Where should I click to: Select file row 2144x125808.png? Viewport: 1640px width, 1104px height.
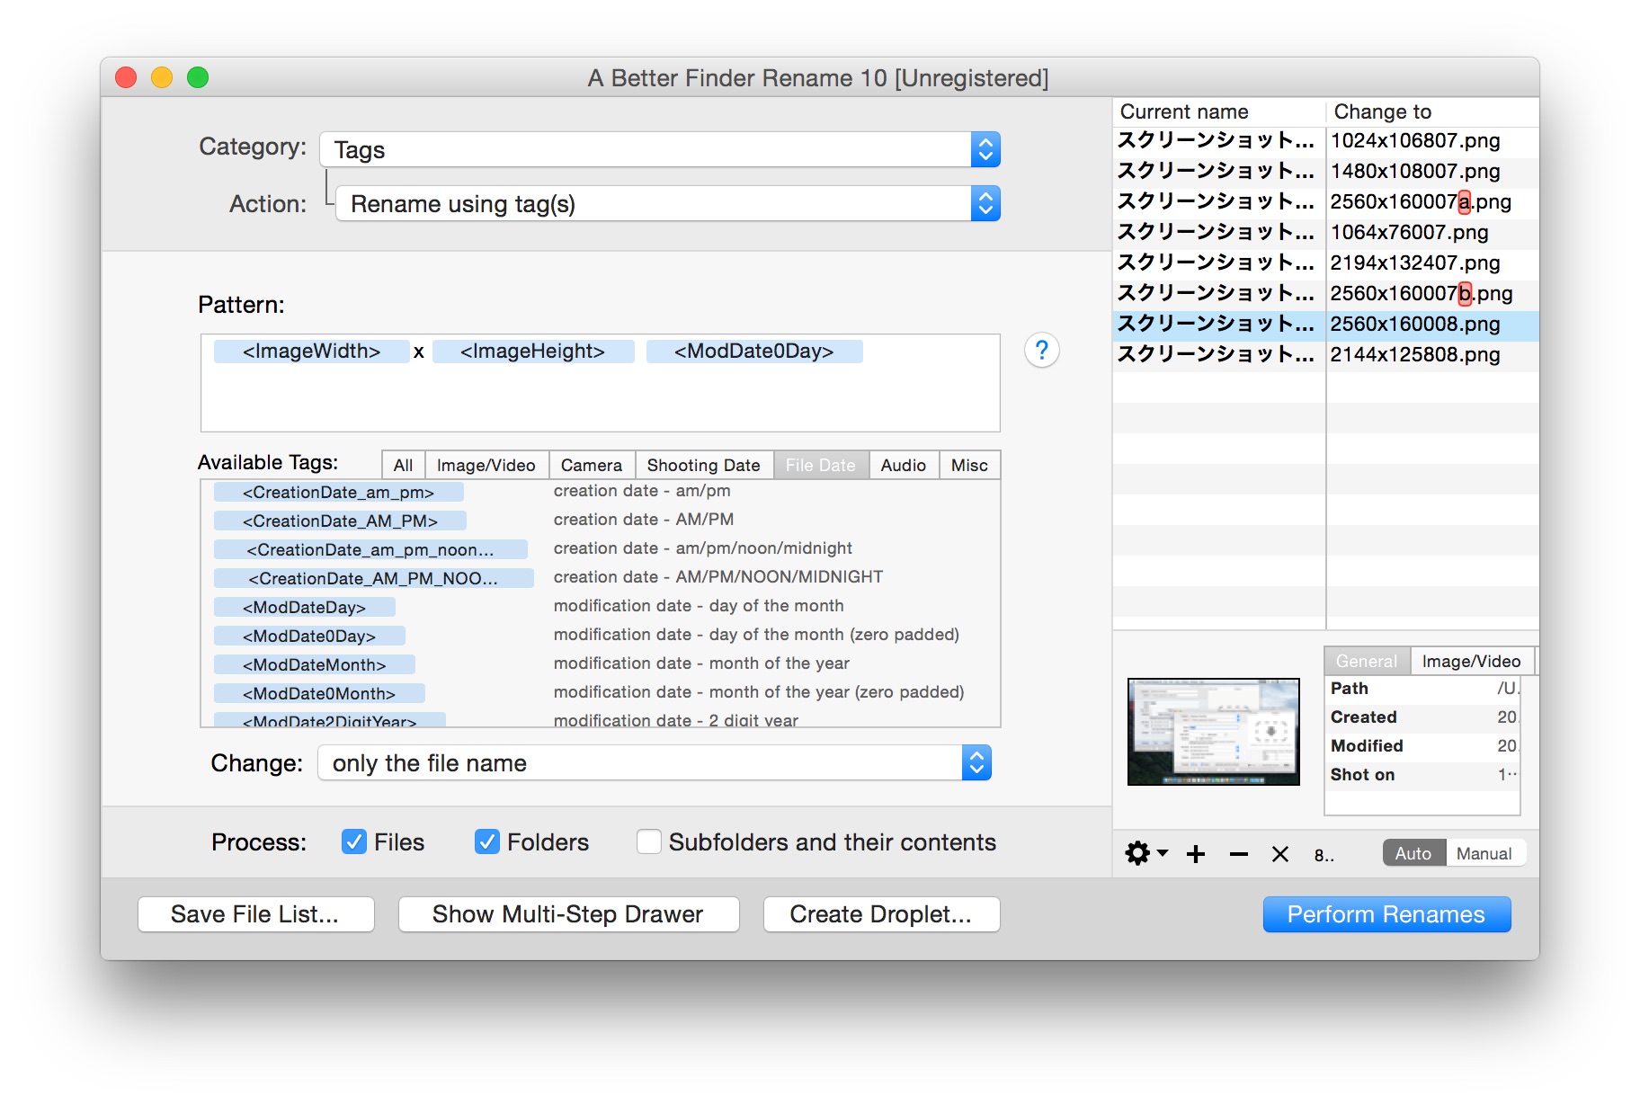tap(1326, 354)
